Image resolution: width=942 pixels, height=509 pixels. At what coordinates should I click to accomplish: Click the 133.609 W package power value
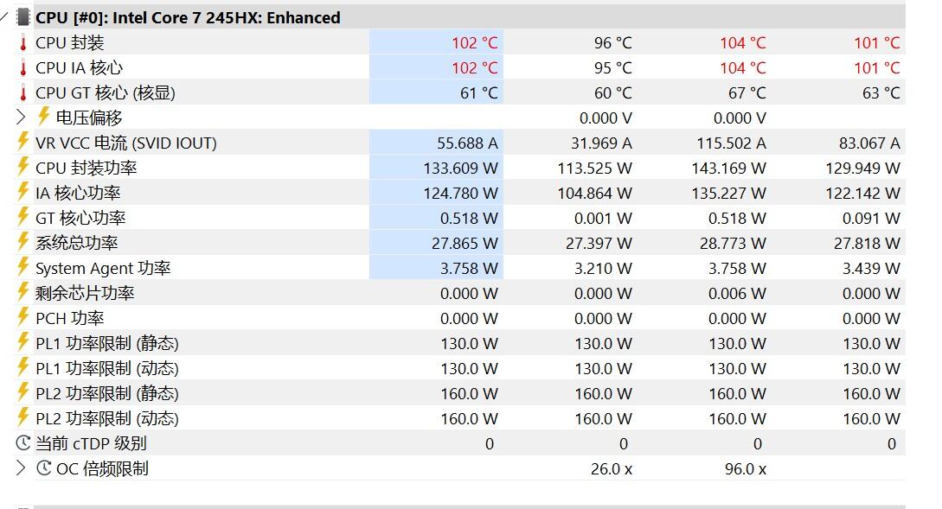(x=461, y=169)
